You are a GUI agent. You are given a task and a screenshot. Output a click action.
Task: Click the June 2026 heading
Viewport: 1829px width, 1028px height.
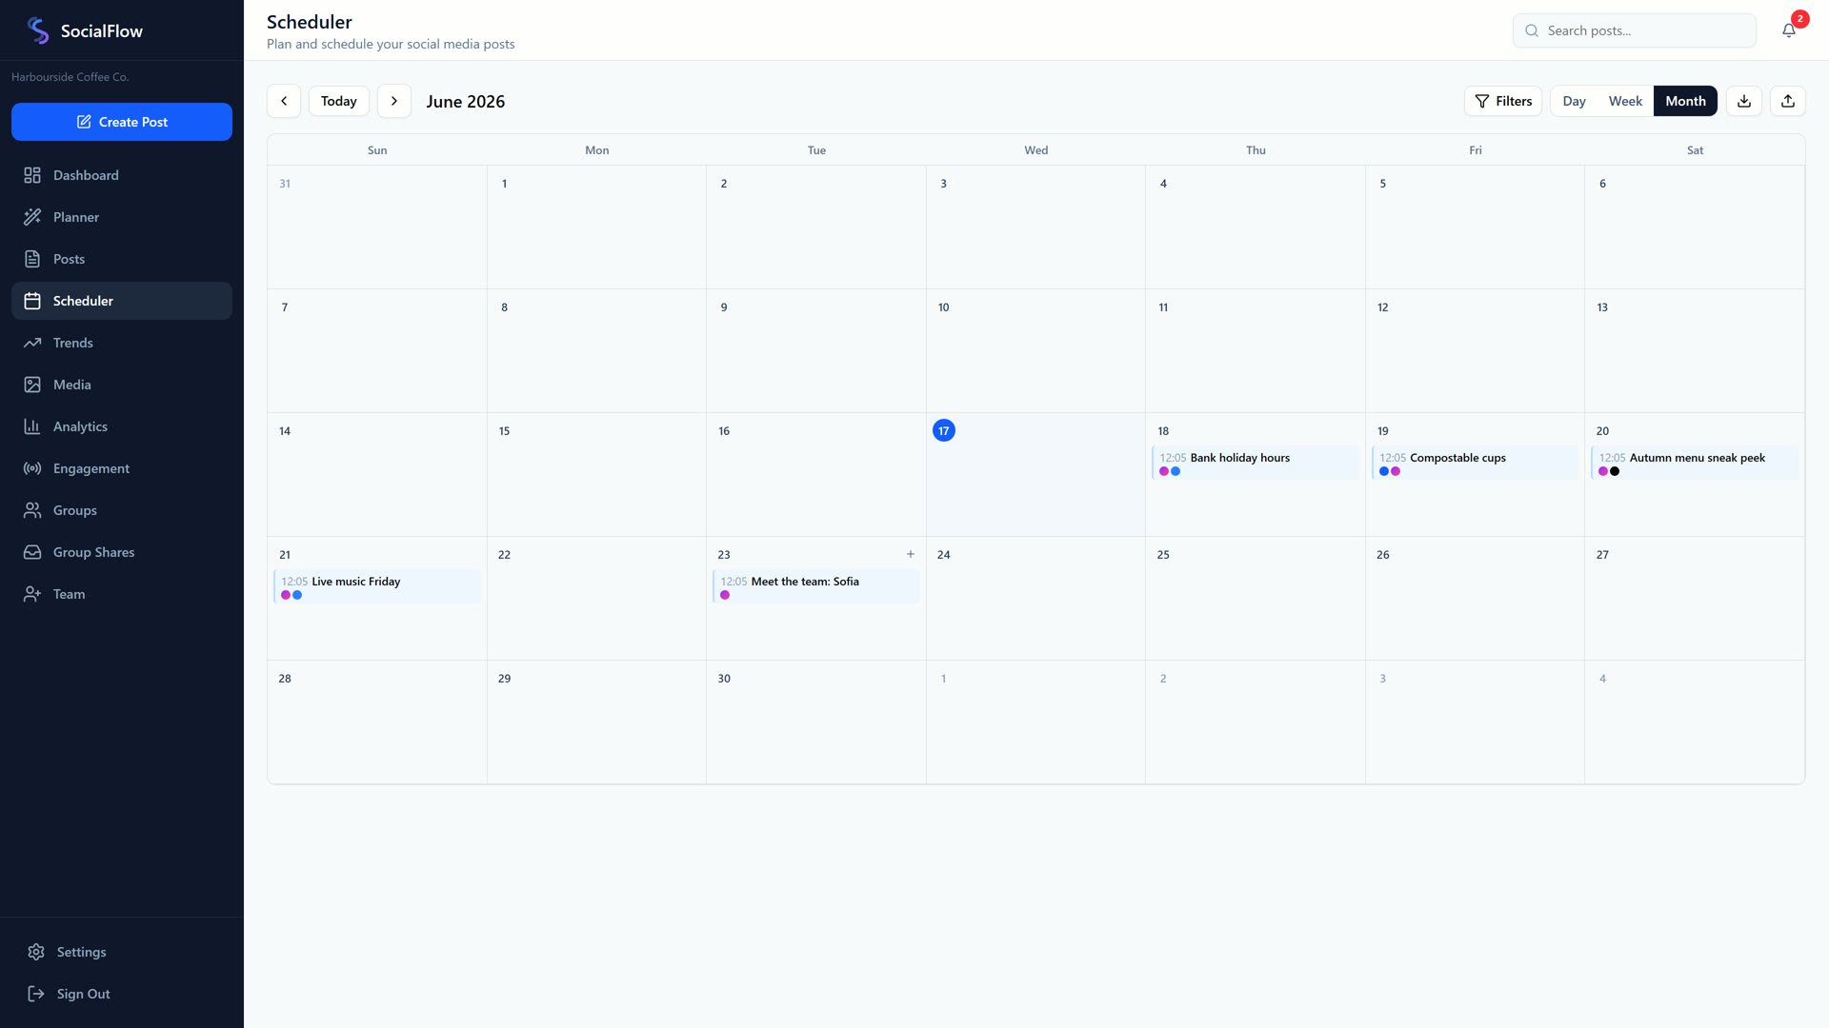click(466, 102)
